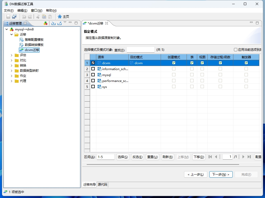Viewport: 265px width, 198px height.
Task: Open the 编辑(E) menu
Action: coord(22,10)
